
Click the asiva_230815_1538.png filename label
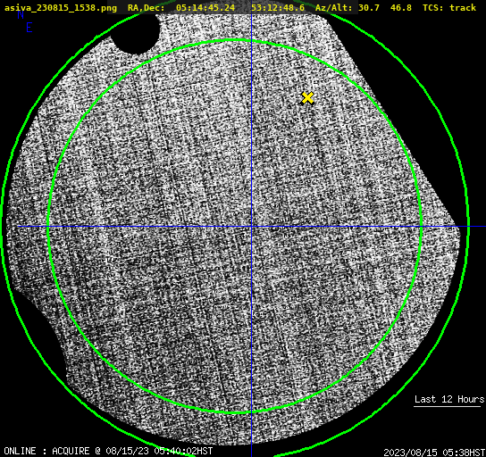(x=61, y=7)
